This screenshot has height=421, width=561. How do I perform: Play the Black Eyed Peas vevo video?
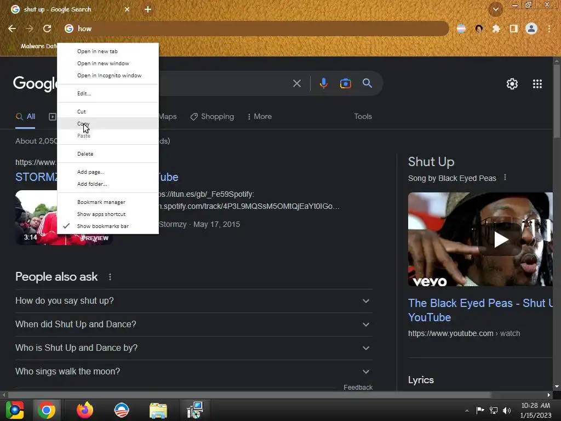(500, 240)
